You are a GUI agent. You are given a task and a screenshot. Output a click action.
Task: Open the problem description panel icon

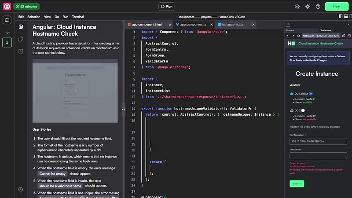point(21,27)
